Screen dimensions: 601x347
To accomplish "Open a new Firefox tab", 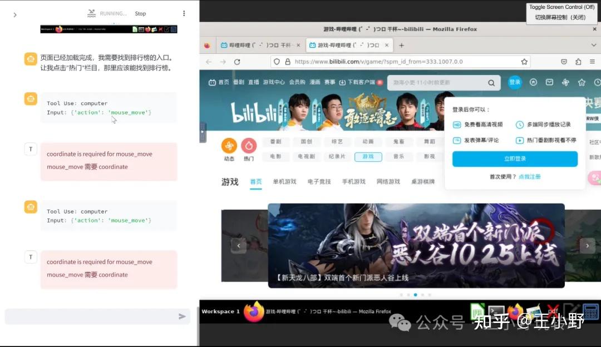I will point(401,45).
